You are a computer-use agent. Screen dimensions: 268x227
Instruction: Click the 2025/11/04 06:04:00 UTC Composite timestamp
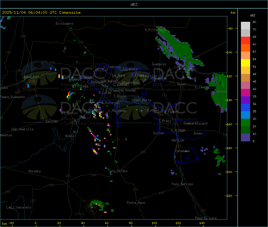[41, 13]
